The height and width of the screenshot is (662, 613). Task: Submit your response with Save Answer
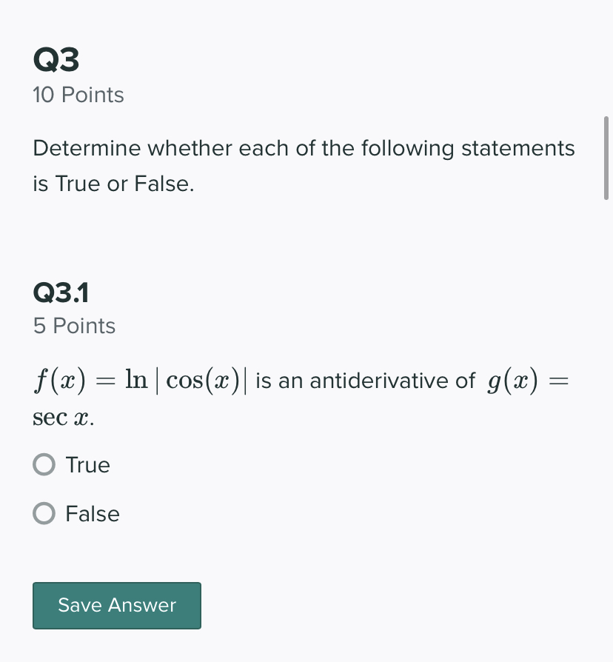(116, 605)
